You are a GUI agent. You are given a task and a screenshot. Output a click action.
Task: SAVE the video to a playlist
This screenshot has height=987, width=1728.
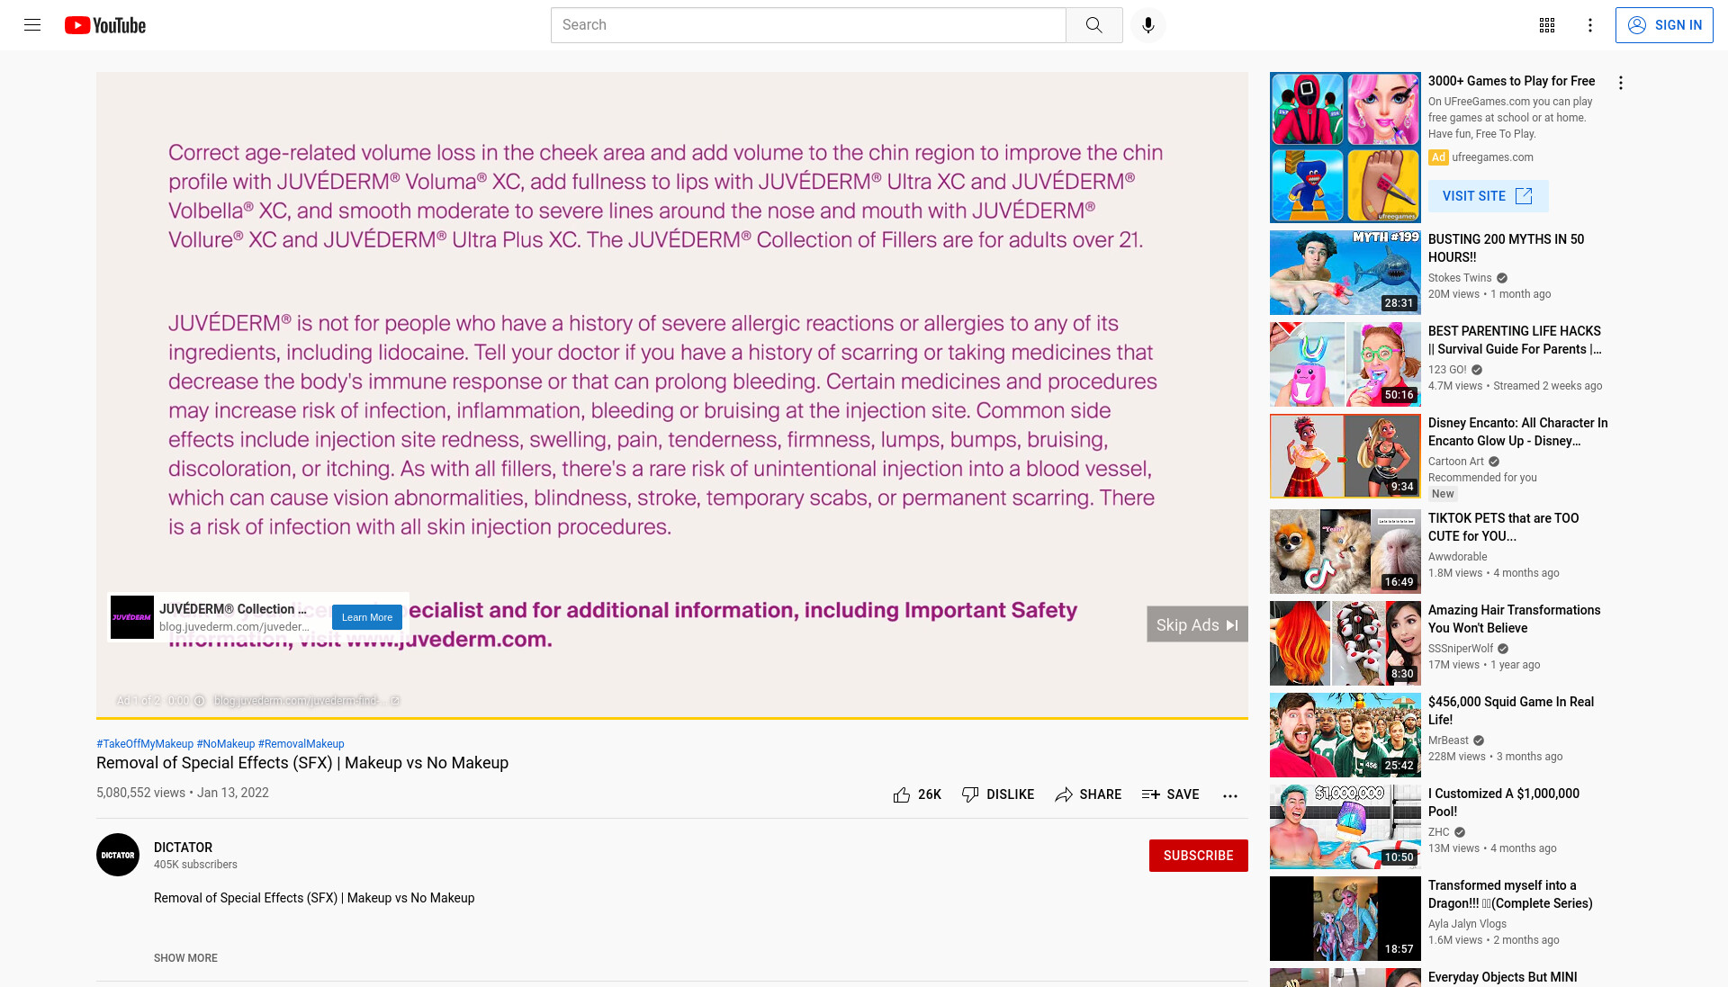tap(1171, 794)
